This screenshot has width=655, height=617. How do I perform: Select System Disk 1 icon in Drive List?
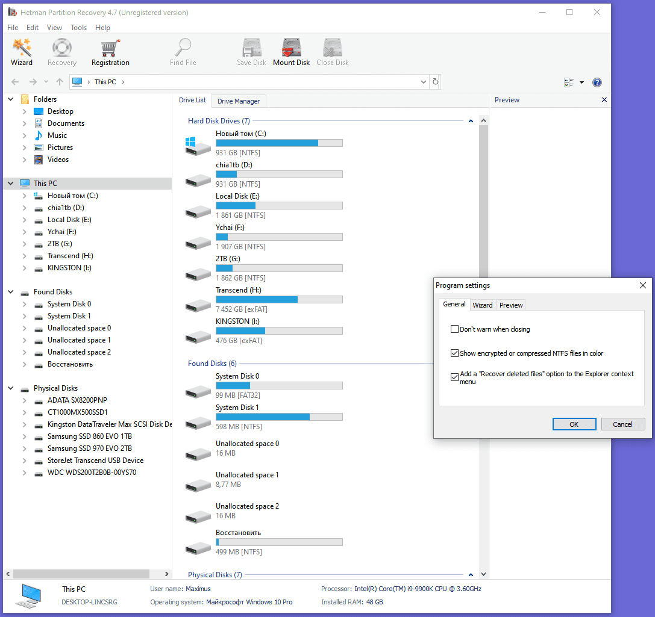tap(198, 423)
